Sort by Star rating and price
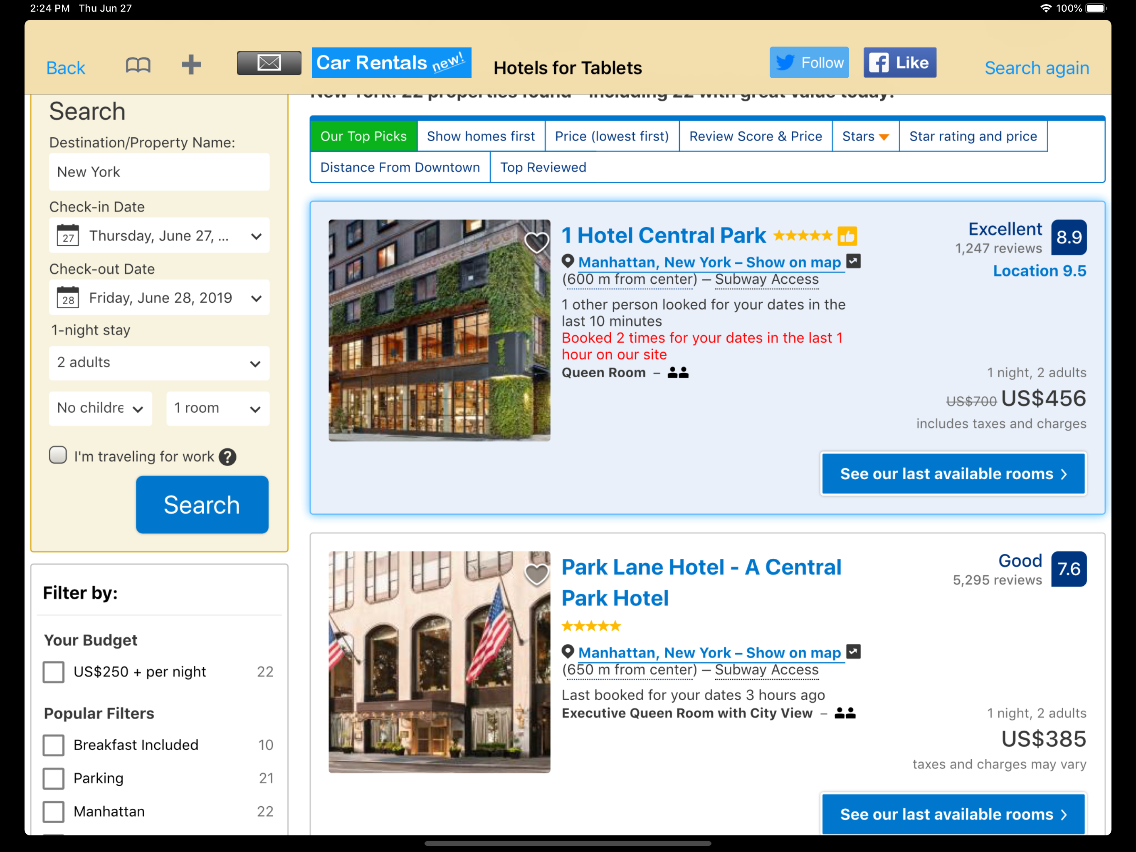The height and width of the screenshot is (852, 1136). [x=973, y=136]
